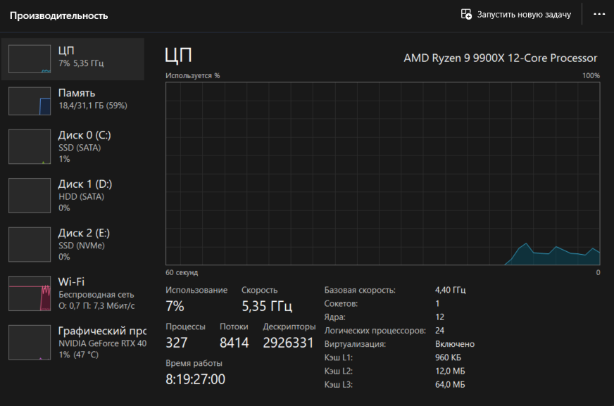
Task: Click the Беспроводная сеть label
Action: (96, 294)
